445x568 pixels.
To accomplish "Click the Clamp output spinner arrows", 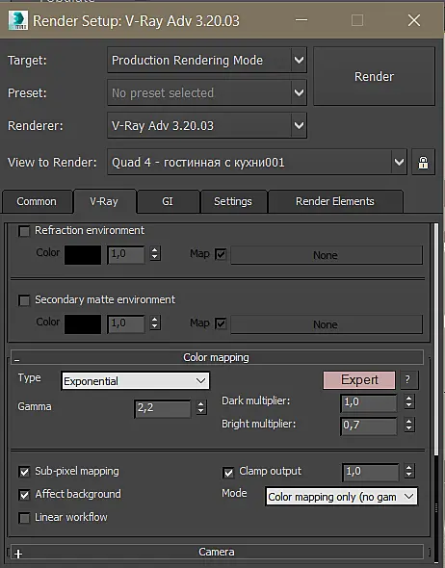I will pos(409,471).
